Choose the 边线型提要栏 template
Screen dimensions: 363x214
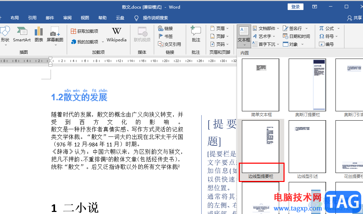pos(261,150)
